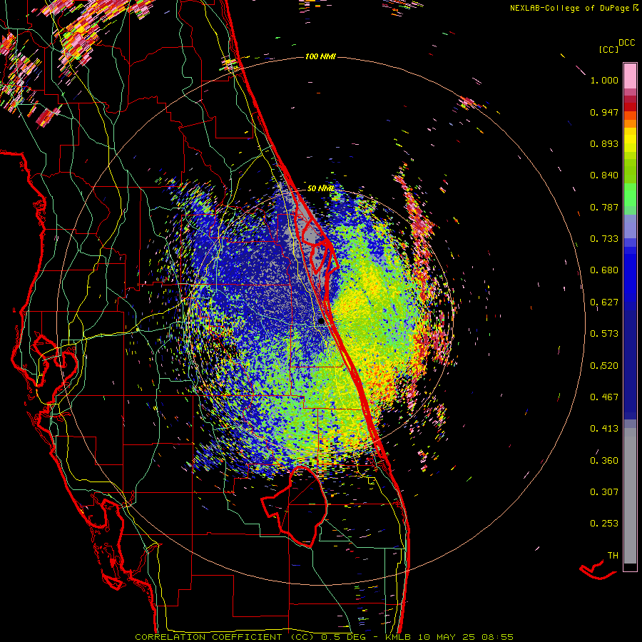Pick the large gray band on color bar

pyautogui.click(x=630, y=496)
